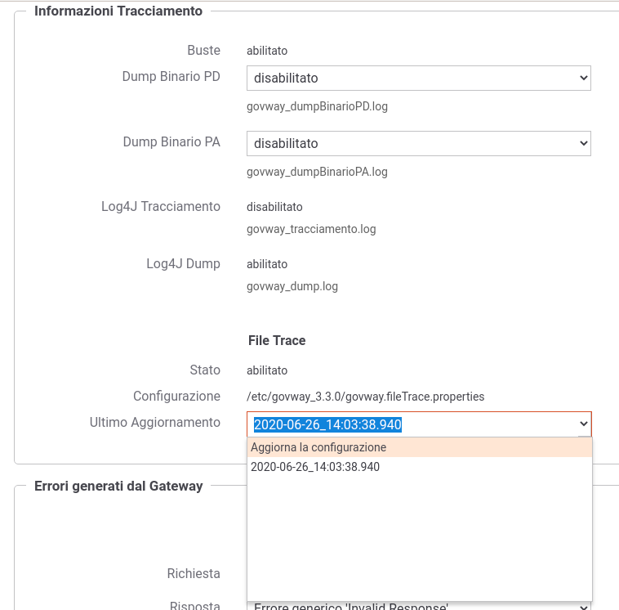The height and width of the screenshot is (610, 619).
Task: Click the 'Ultimo Aggiornamento' label
Action: point(155,422)
